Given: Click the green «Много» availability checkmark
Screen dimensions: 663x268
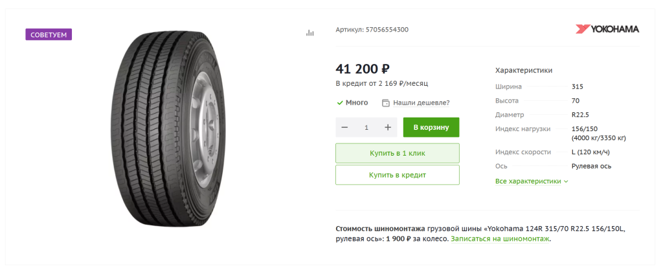Looking at the screenshot, I should 340,103.
